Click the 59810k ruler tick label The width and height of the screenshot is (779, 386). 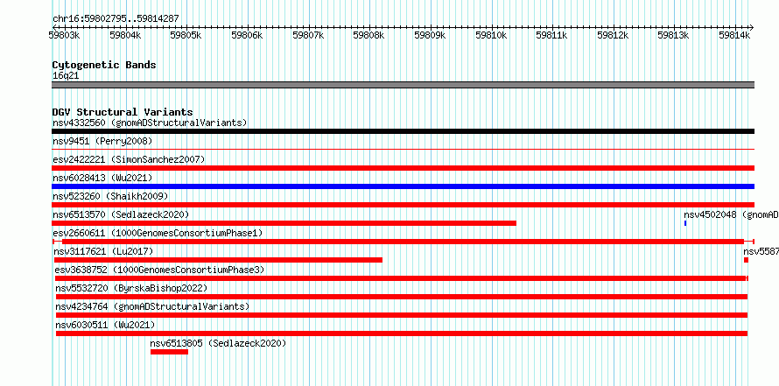point(492,35)
